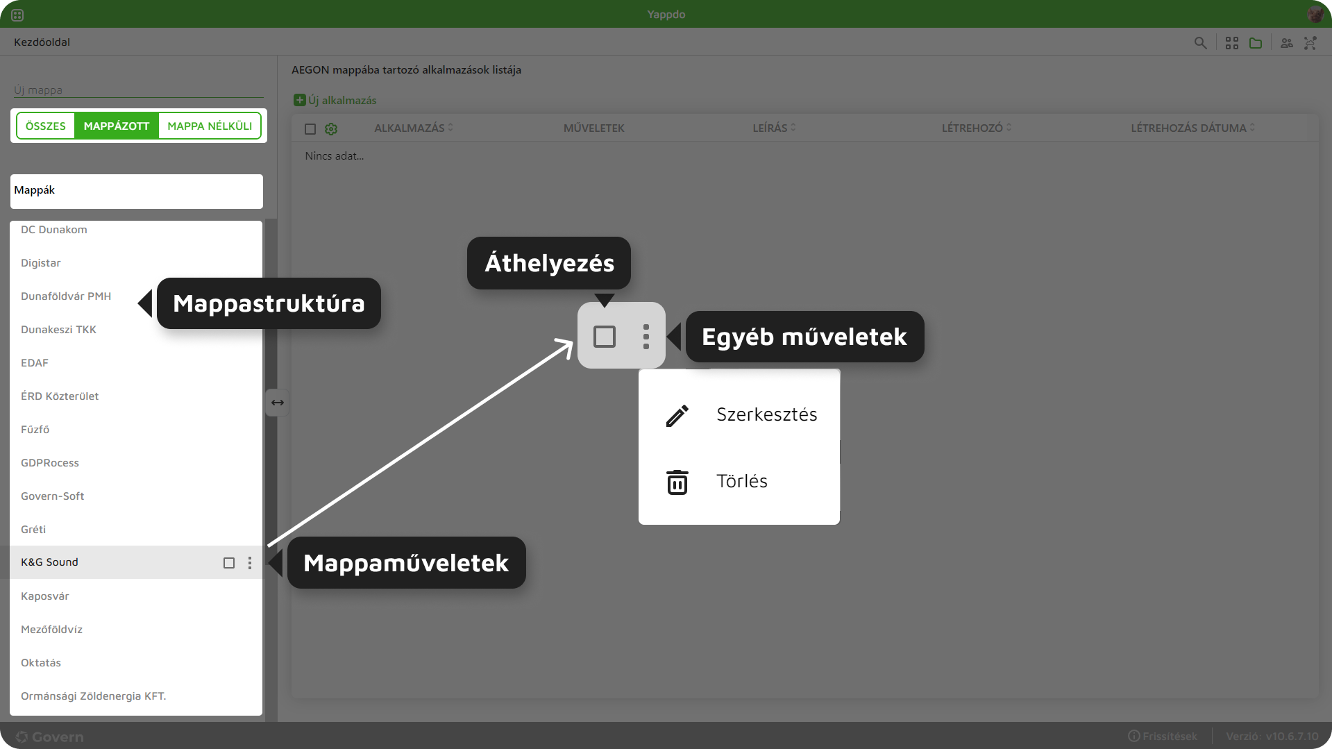1332x749 pixels.
Task: Open the search magnifier icon
Action: tap(1200, 43)
